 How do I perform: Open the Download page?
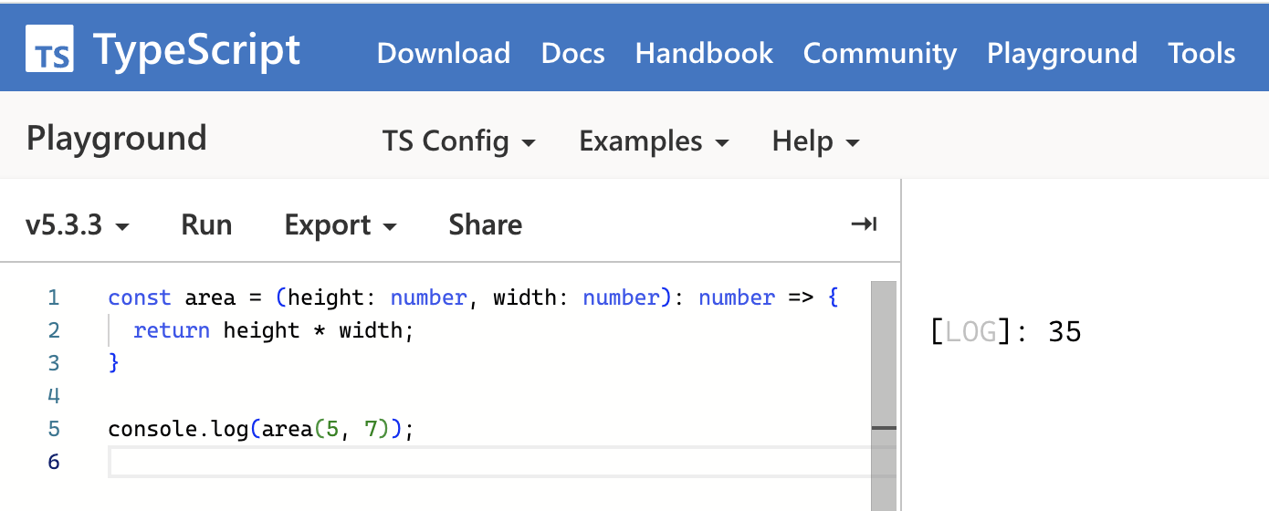[443, 53]
